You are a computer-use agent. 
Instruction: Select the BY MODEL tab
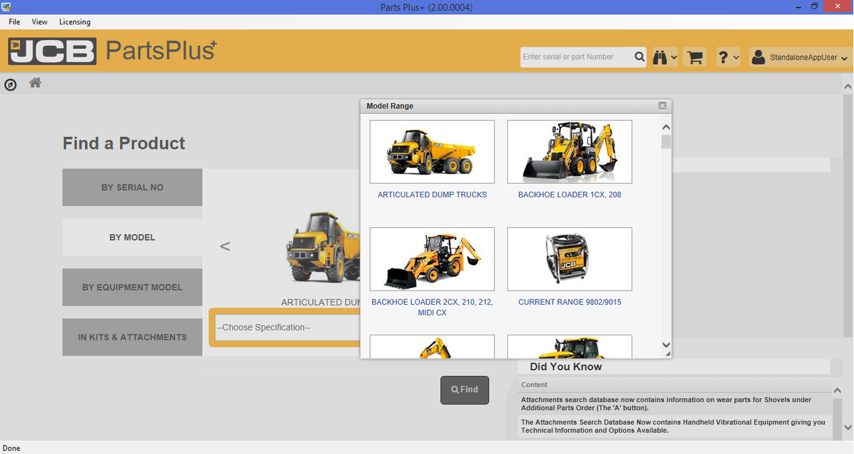click(x=132, y=237)
